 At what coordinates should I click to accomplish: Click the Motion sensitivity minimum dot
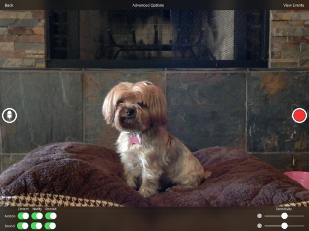(260, 216)
